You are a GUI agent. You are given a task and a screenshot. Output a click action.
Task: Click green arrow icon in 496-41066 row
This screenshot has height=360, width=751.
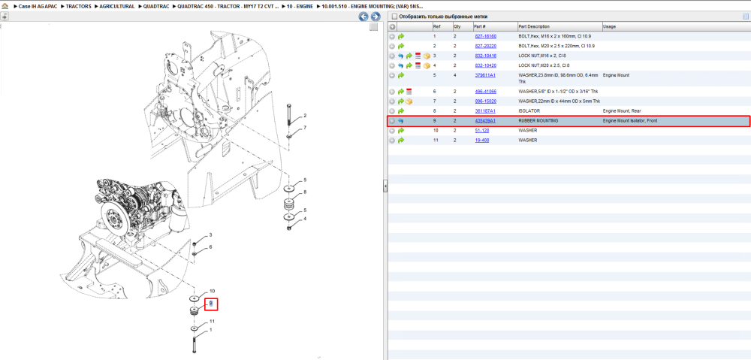pos(401,91)
